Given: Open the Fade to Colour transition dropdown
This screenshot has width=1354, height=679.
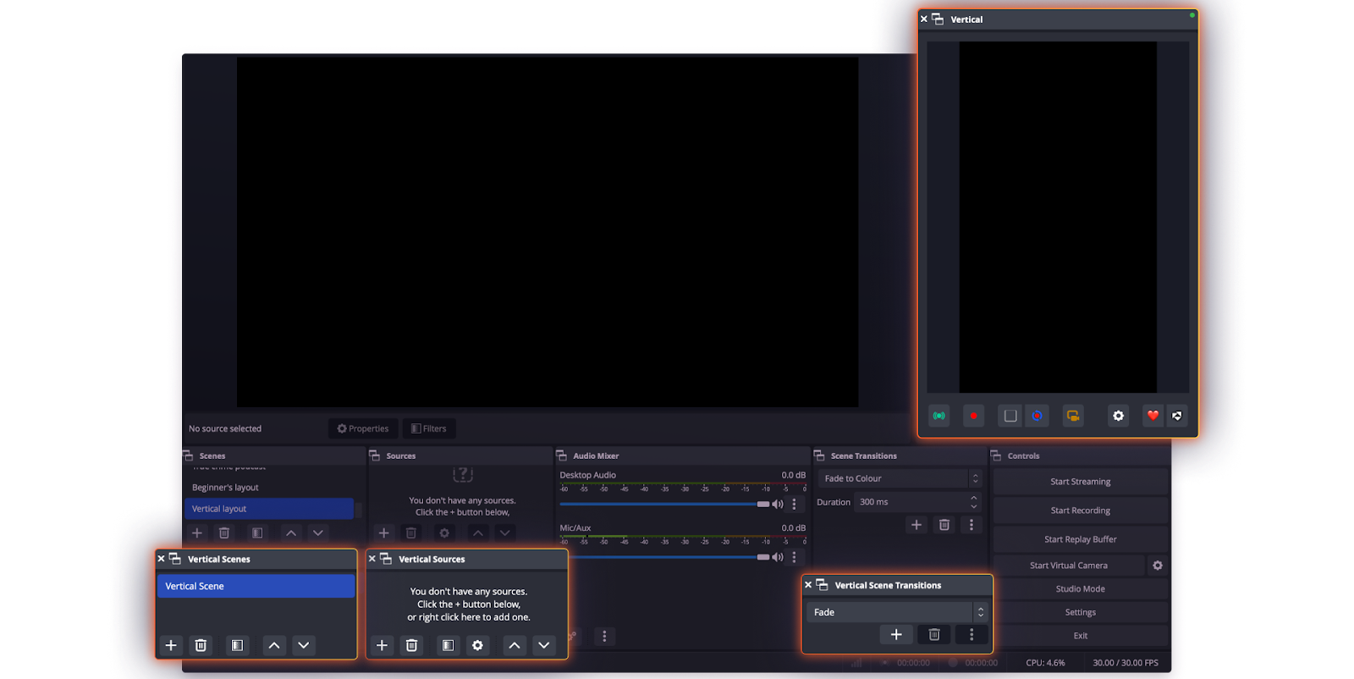Looking at the screenshot, I should (x=900, y=478).
